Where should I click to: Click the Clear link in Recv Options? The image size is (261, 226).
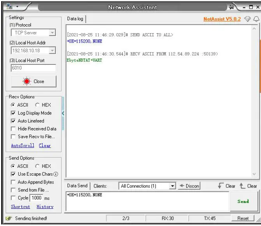coord(45,146)
